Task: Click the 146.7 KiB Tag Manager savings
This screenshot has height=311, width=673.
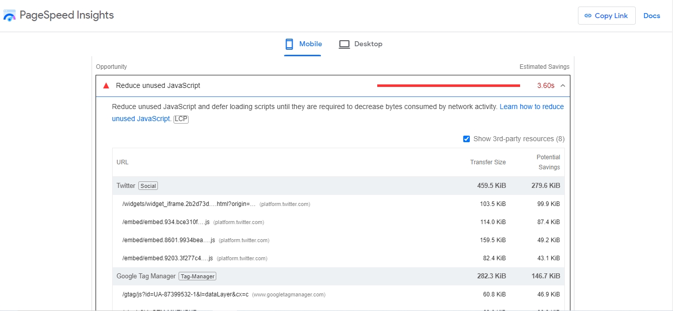Action: point(546,276)
